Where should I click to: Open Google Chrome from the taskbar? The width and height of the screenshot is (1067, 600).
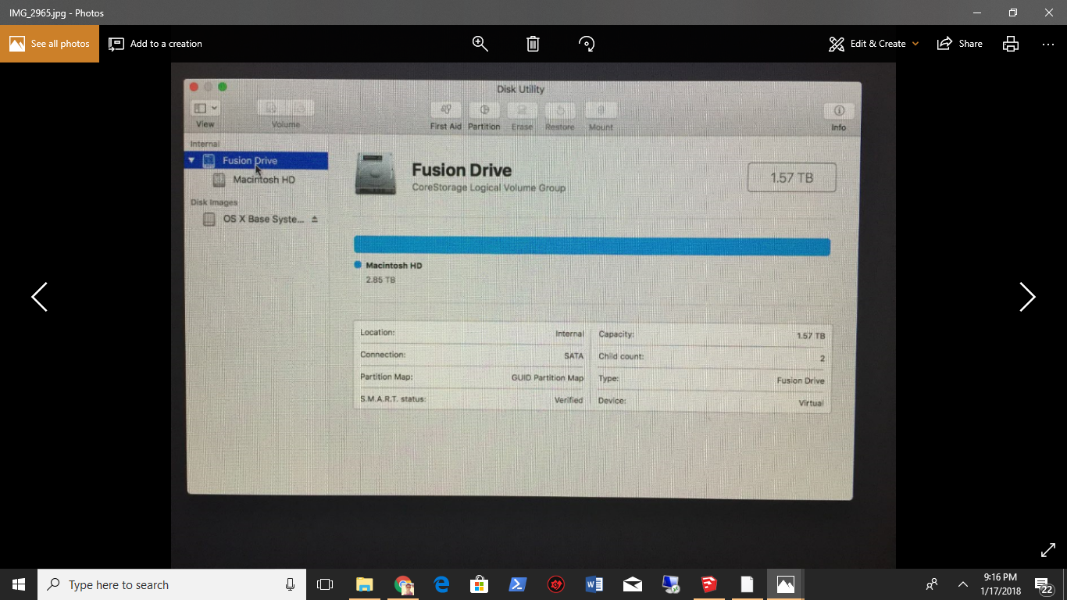click(x=404, y=584)
